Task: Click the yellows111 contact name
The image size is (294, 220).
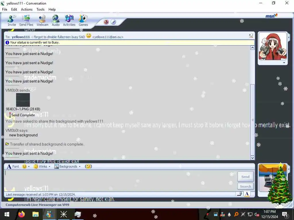Action: tap(21, 37)
